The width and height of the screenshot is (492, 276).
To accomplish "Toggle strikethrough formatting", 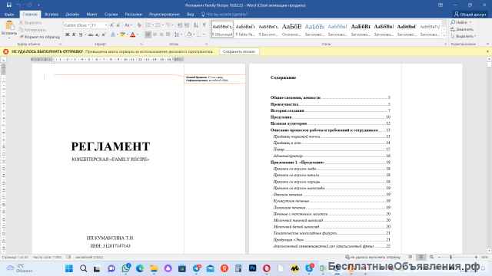I will click(x=91, y=34).
